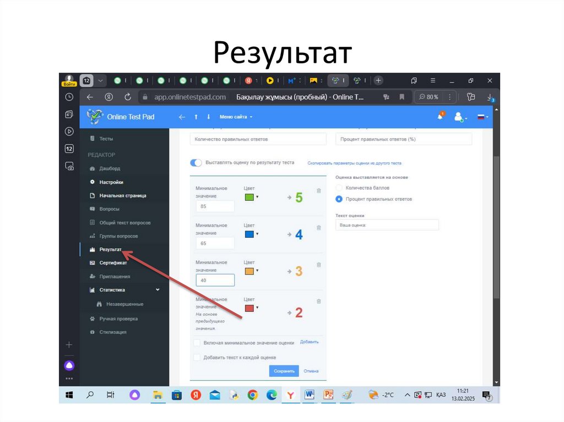564x422 pixels.
Task: Open 'Вопросы' in the sidebar
Action: [x=109, y=209]
